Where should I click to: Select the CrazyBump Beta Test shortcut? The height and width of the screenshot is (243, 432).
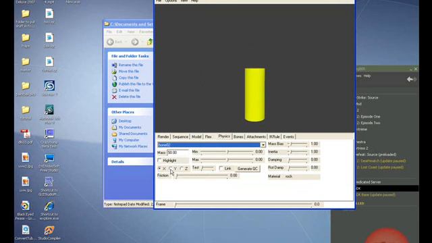click(49, 138)
